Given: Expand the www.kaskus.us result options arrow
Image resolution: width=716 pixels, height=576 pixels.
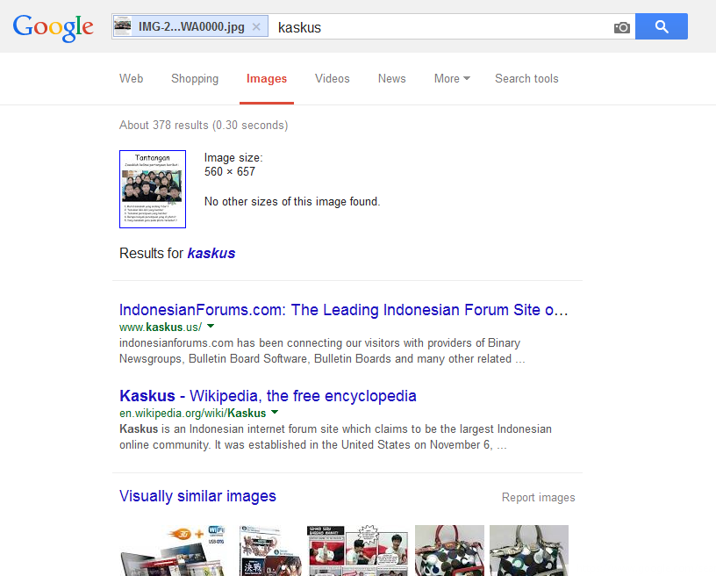Looking at the screenshot, I should point(211,326).
